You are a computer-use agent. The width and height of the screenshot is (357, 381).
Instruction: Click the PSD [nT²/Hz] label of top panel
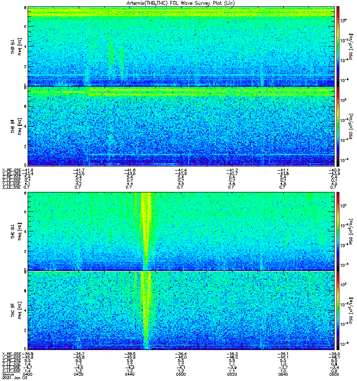(351, 47)
